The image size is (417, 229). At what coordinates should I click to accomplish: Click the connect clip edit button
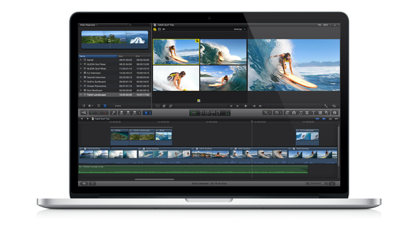click(x=122, y=113)
